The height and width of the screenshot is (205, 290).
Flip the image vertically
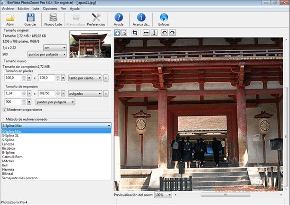[154, 33]
